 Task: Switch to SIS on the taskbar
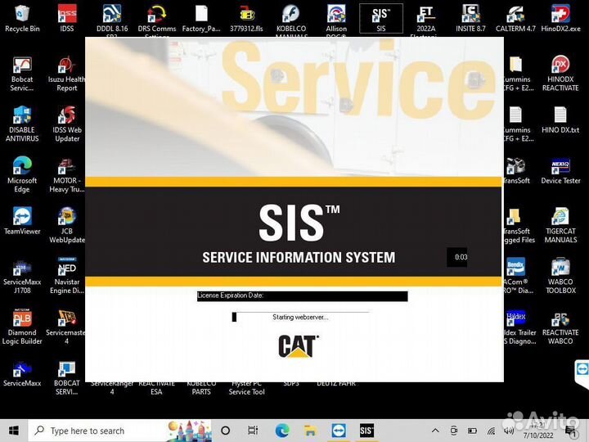(x=366, y=431)
